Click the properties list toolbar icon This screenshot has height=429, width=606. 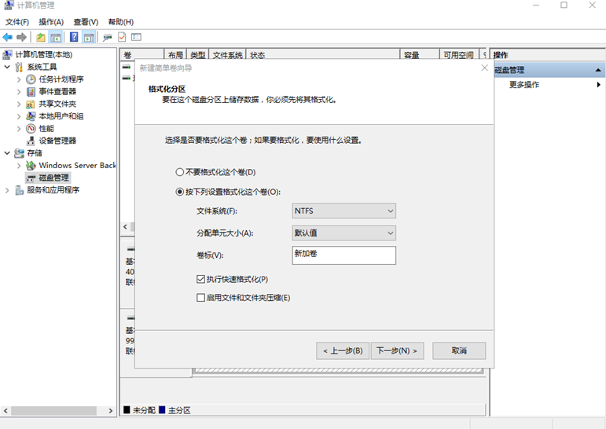136,37
